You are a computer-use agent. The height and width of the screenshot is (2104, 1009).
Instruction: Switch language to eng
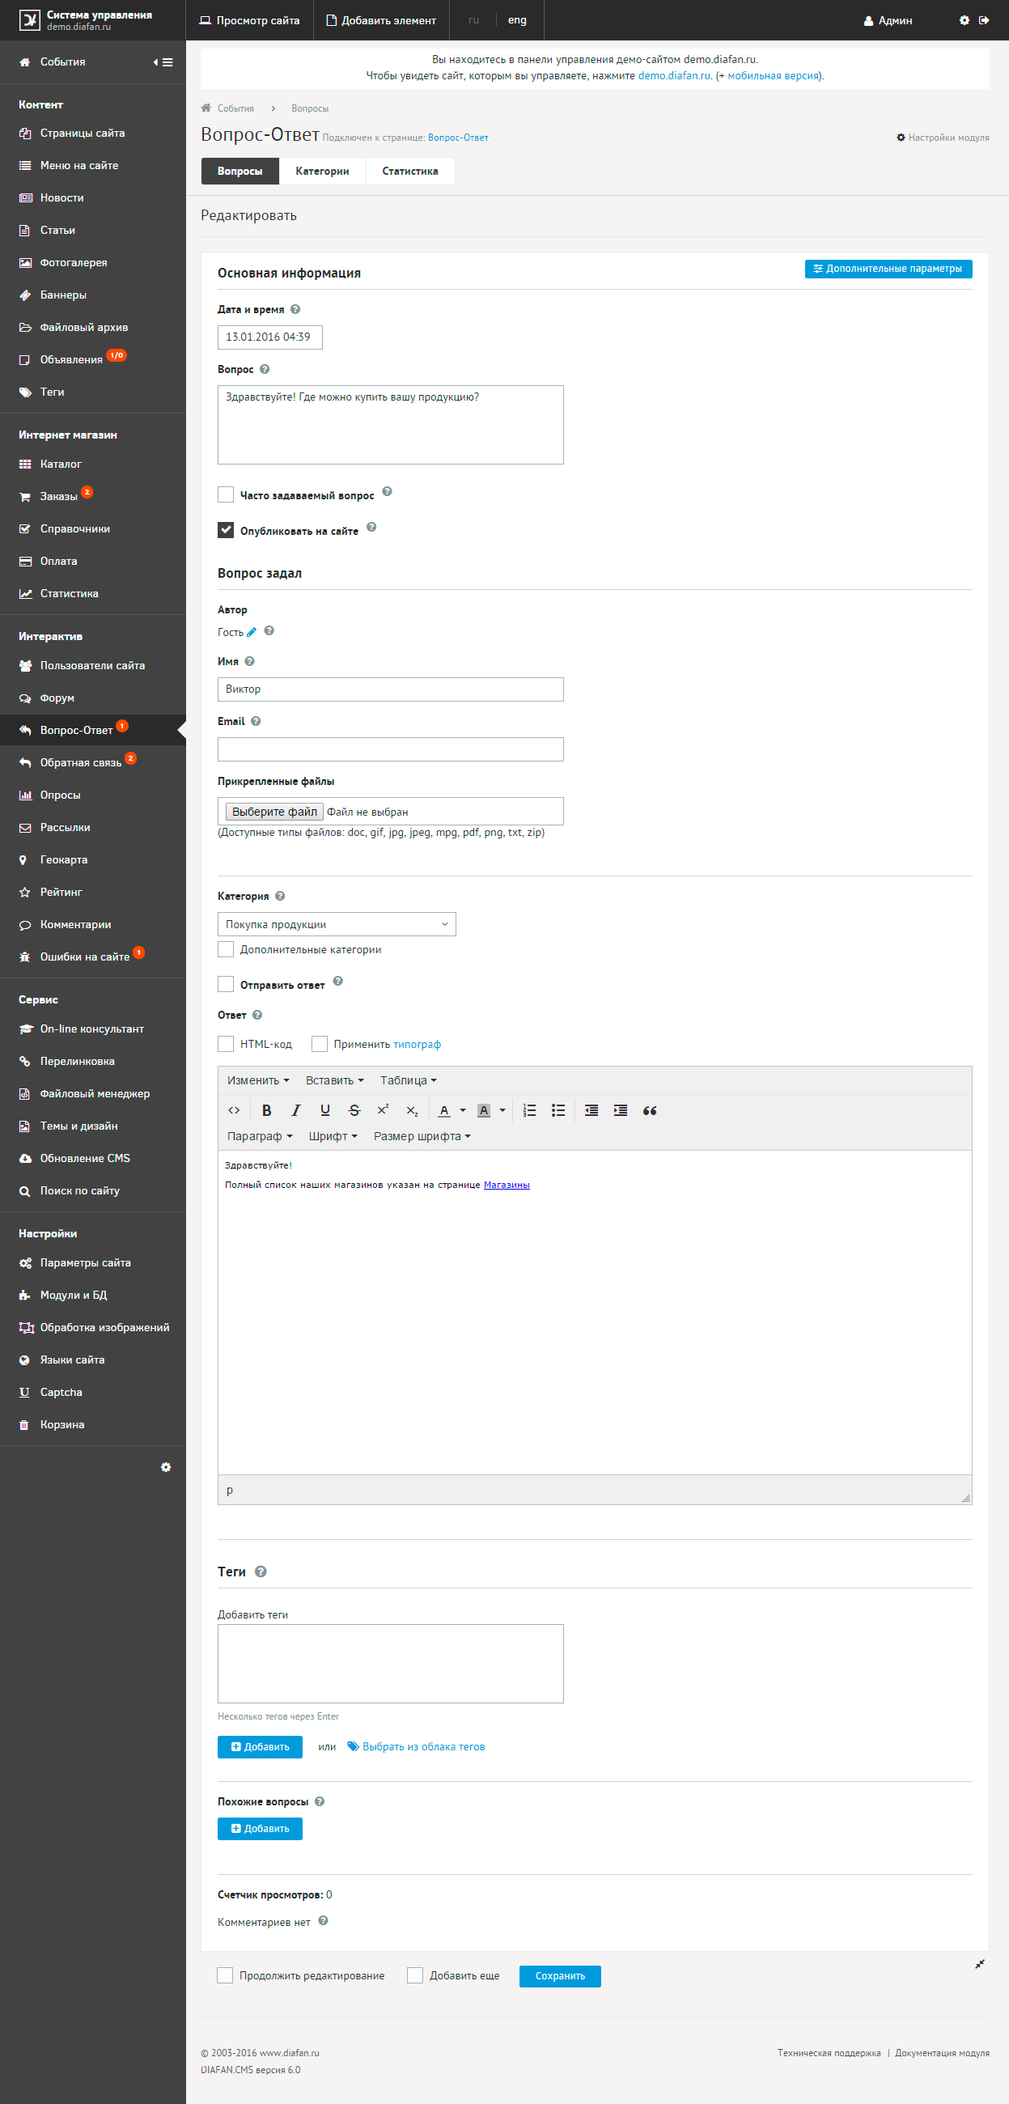click(x=517, y=20)
